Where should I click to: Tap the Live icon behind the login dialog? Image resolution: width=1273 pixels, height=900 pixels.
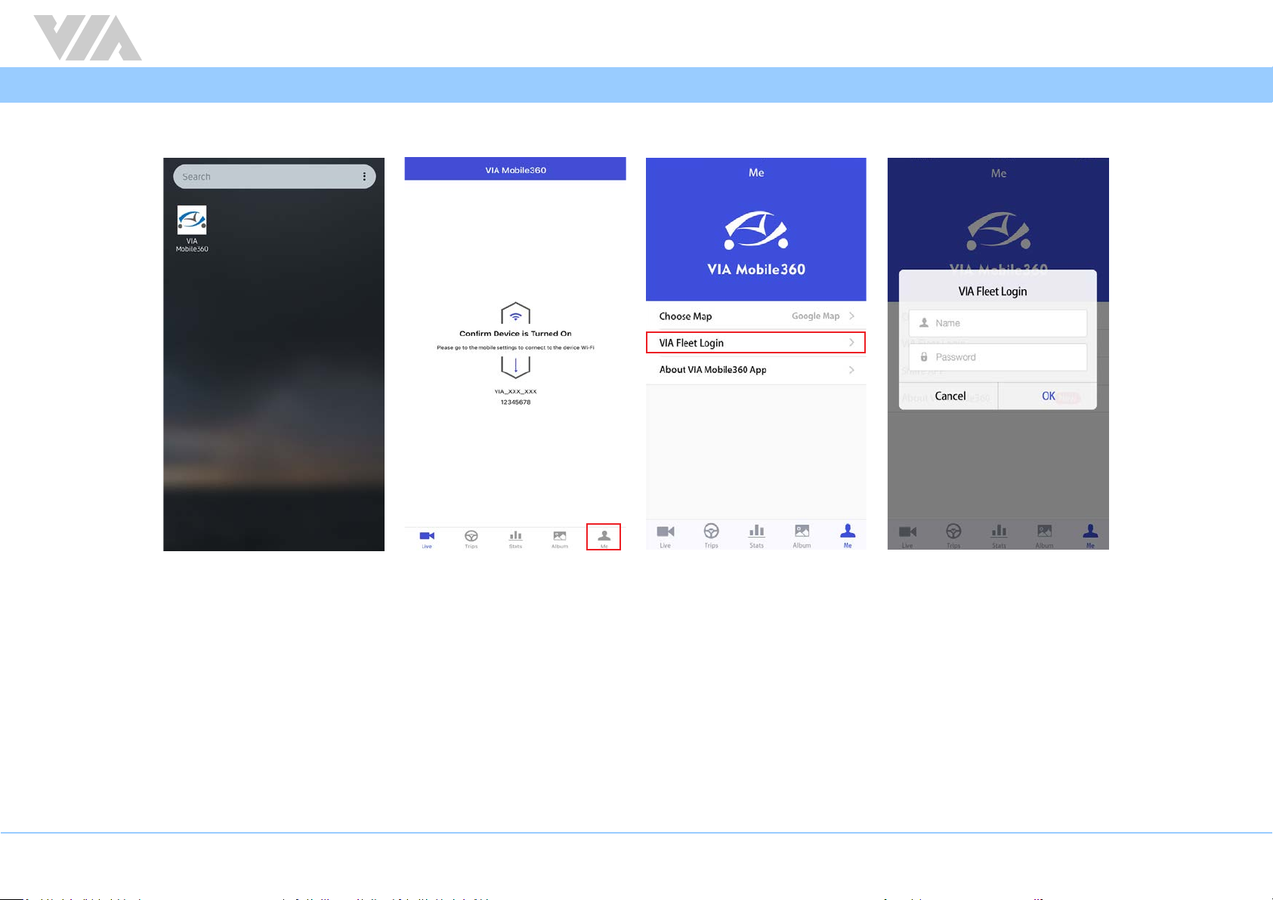[x=907, y=532]
